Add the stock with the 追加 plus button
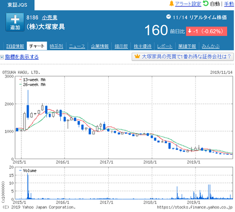Image resolution: width=235 pixels, height=212 pixels. point(15,22)
